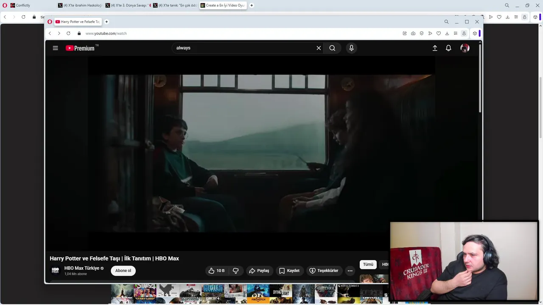This screenshot has width=543, height=305.
Task: Save the video using Kaydet
Action: (x=289, y=271)
